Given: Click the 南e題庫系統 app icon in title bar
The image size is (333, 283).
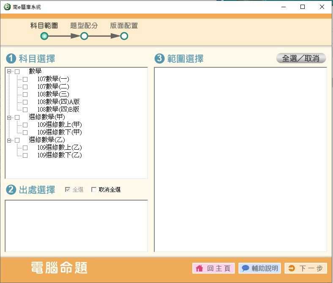Looking at the screenshot, I should (x=7, y=7).
